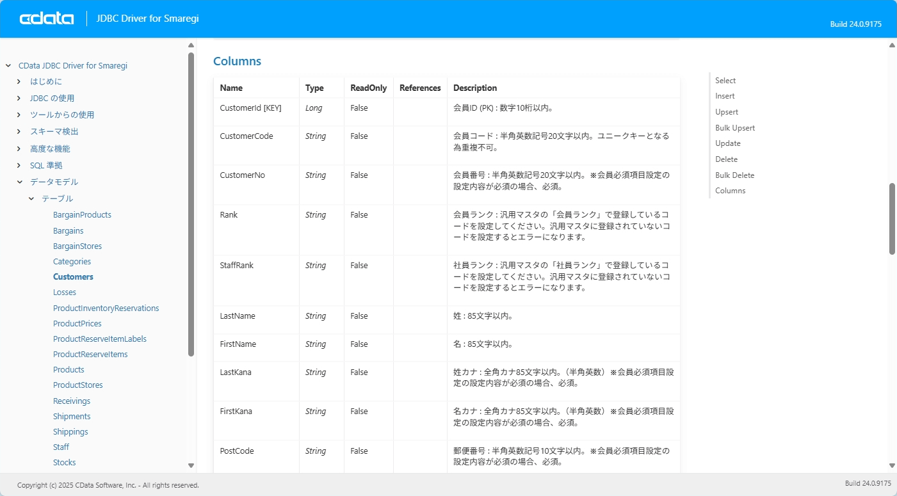This screenshot has width=897, height=496.
Task: Open the SQL 準拠 page
Action: [46, 165]
